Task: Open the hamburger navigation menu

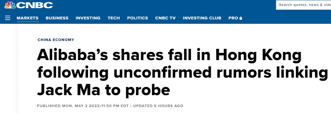Action: tap(8, 18)
